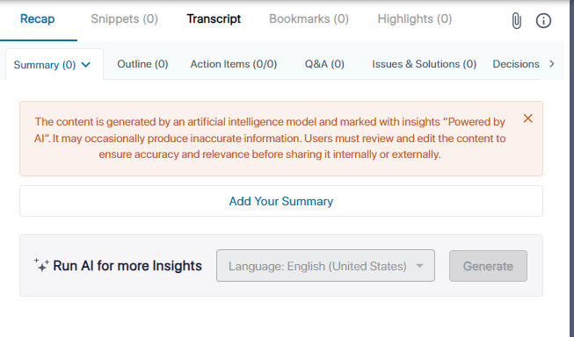The image size is (574, 337).
Task: Open the Language dropdown
Action: pyautogui.click(x=325, y=266)
